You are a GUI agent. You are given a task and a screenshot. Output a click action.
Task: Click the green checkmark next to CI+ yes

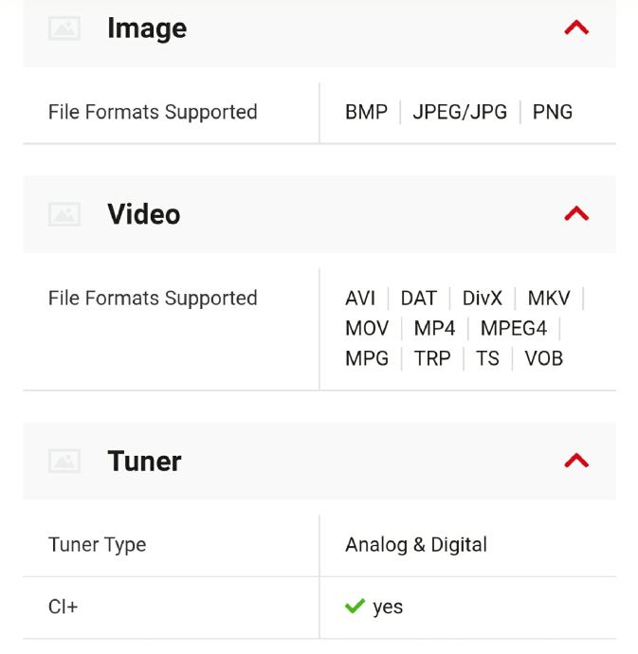coord(355,607)
